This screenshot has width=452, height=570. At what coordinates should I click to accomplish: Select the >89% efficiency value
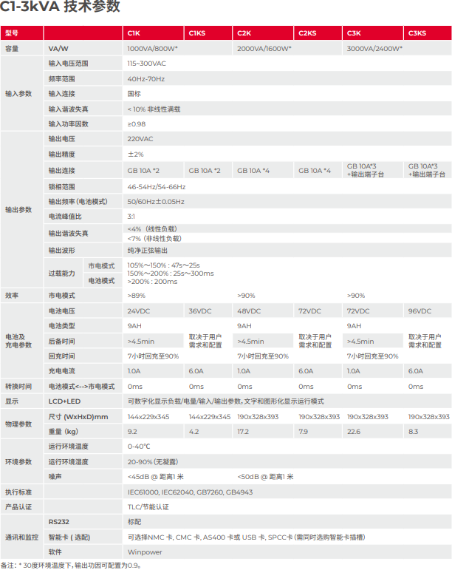(137, 296)
